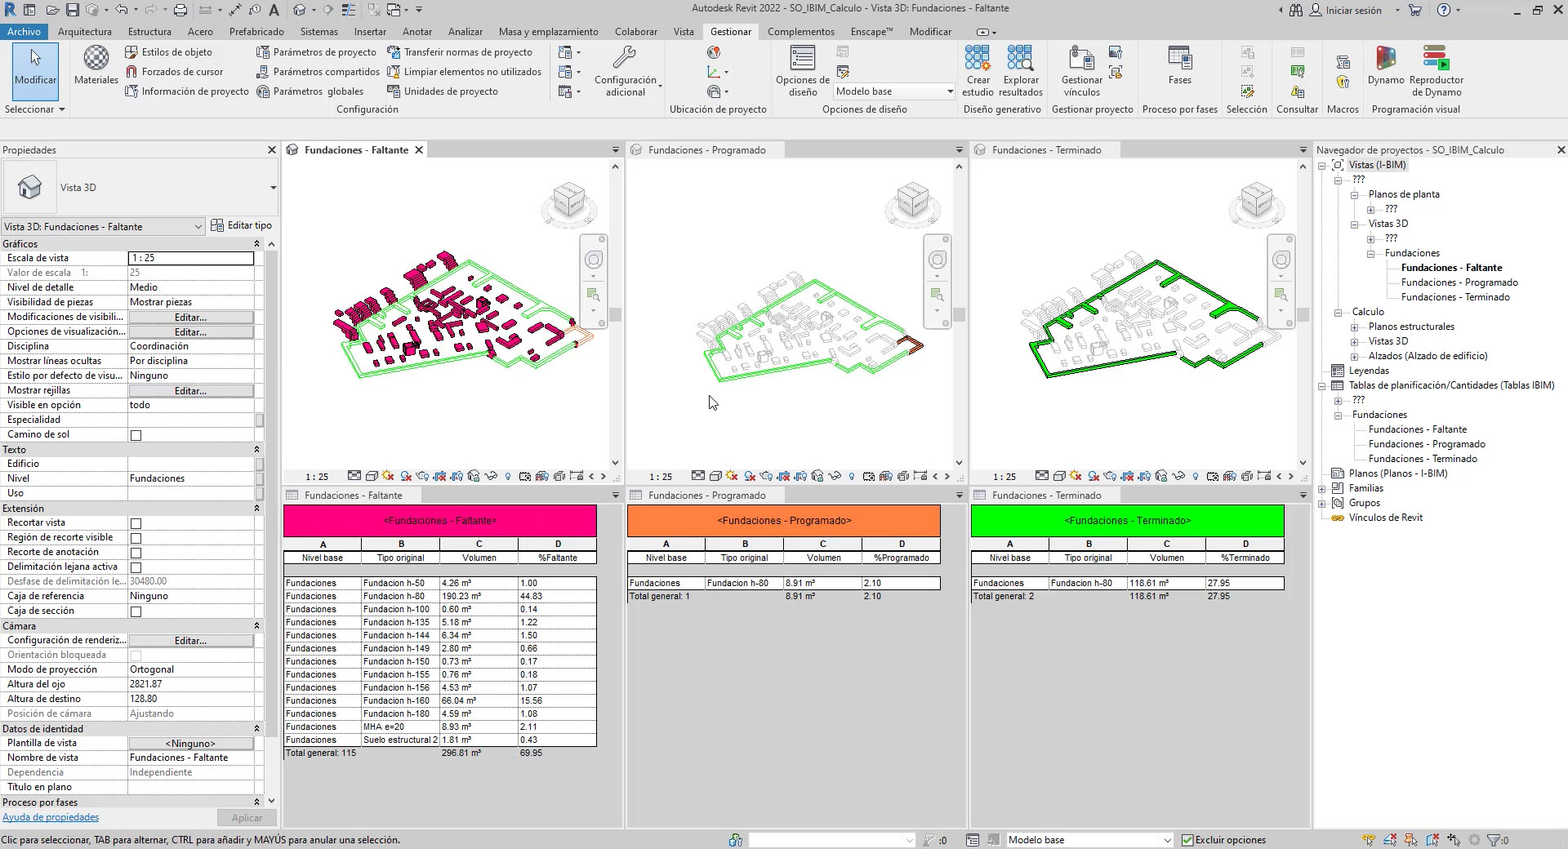Toggle the Recortar vista checkbox

pyautogui.click(x=136, y=523)
